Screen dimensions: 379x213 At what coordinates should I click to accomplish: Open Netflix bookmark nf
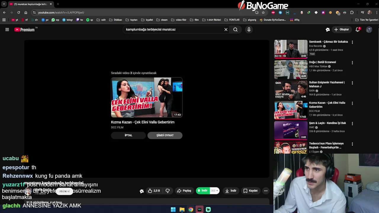coord(24,20)
